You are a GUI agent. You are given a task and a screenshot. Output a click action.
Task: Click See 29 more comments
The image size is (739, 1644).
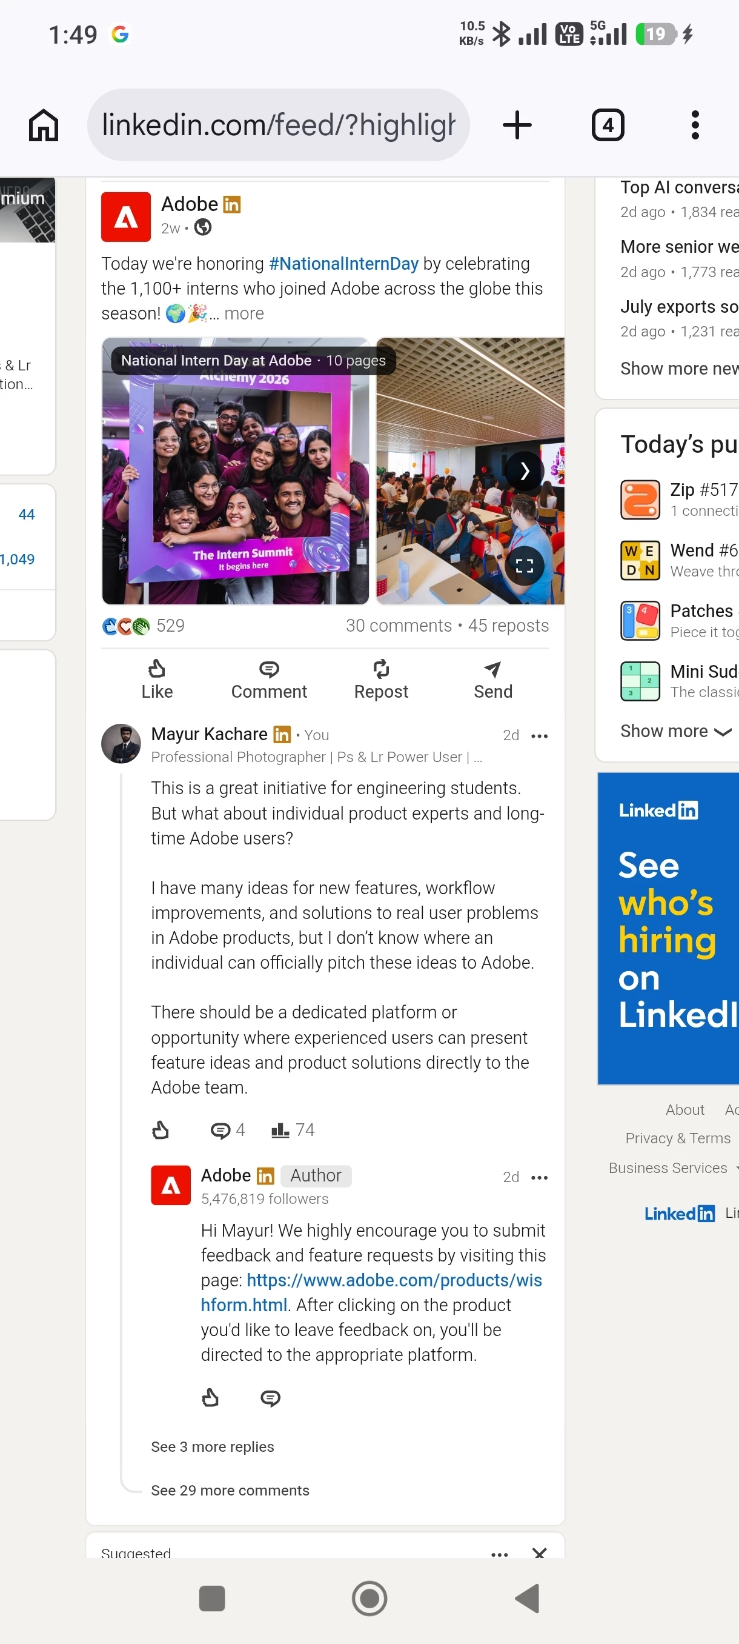[230, 1490]
